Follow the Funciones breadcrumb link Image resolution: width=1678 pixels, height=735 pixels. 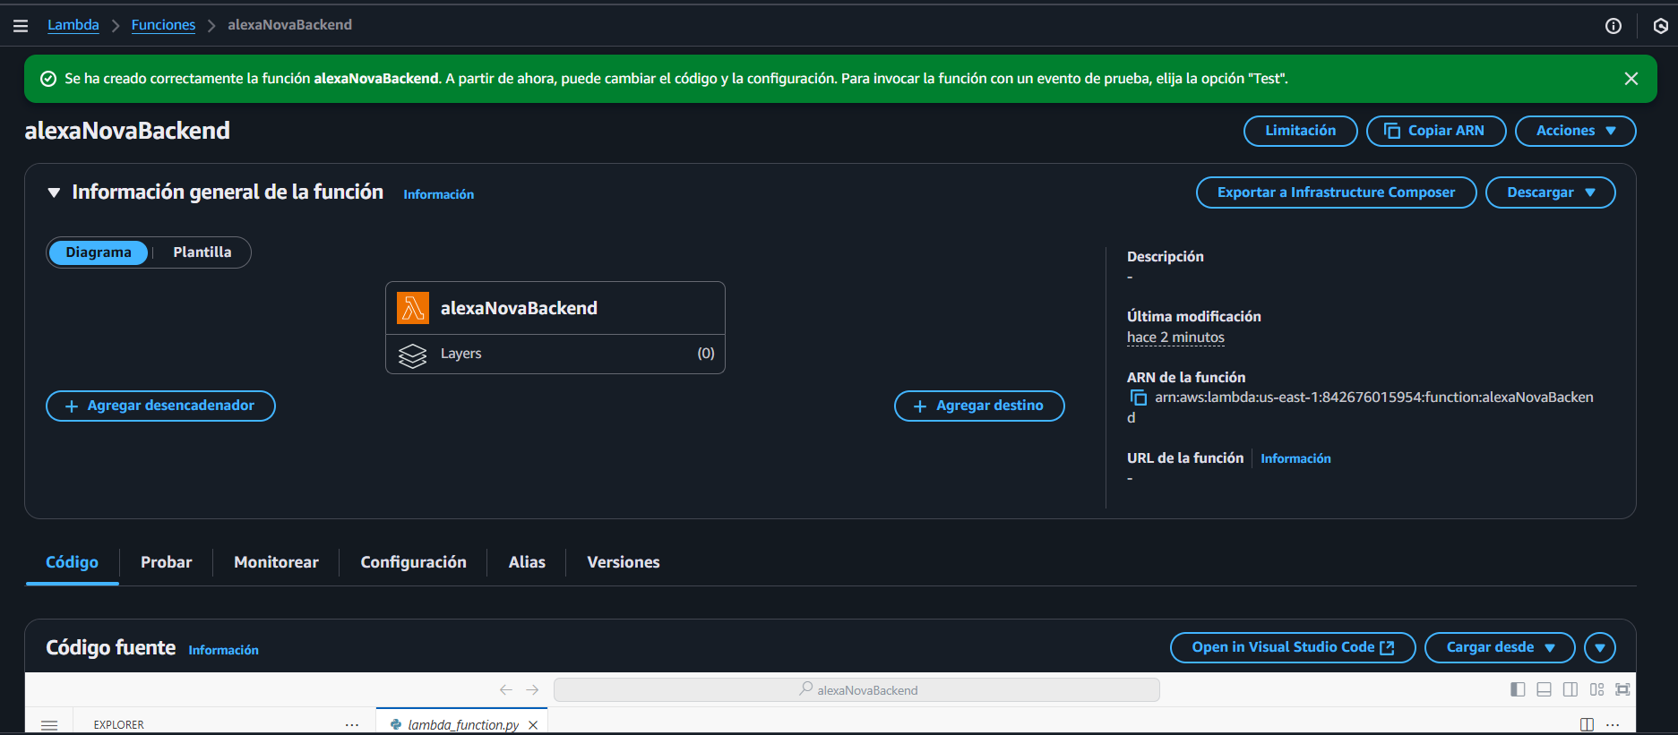pyautogui.click(x=163, y=25)
